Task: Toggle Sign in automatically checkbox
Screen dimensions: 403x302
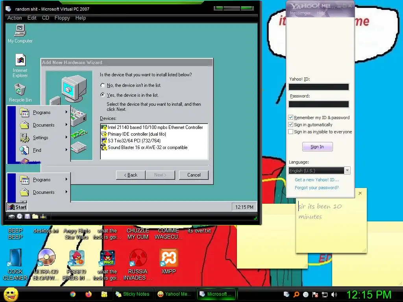Action: point(291,125)
